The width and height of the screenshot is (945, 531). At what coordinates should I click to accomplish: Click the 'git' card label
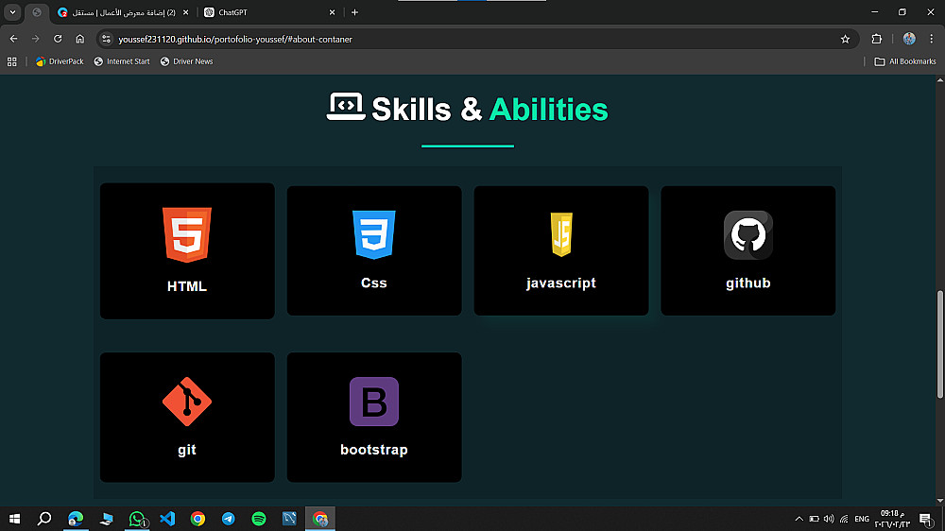[x=187, y=450]
